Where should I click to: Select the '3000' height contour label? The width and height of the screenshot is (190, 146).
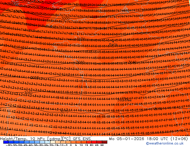coord(65,18)
